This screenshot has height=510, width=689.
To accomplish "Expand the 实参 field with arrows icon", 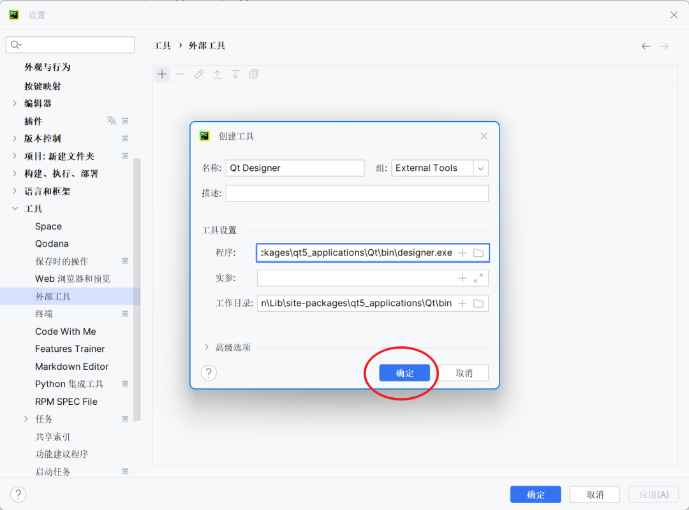I will 478,278.
